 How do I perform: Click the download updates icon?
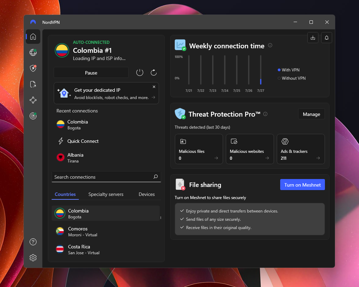coord(313,38)
